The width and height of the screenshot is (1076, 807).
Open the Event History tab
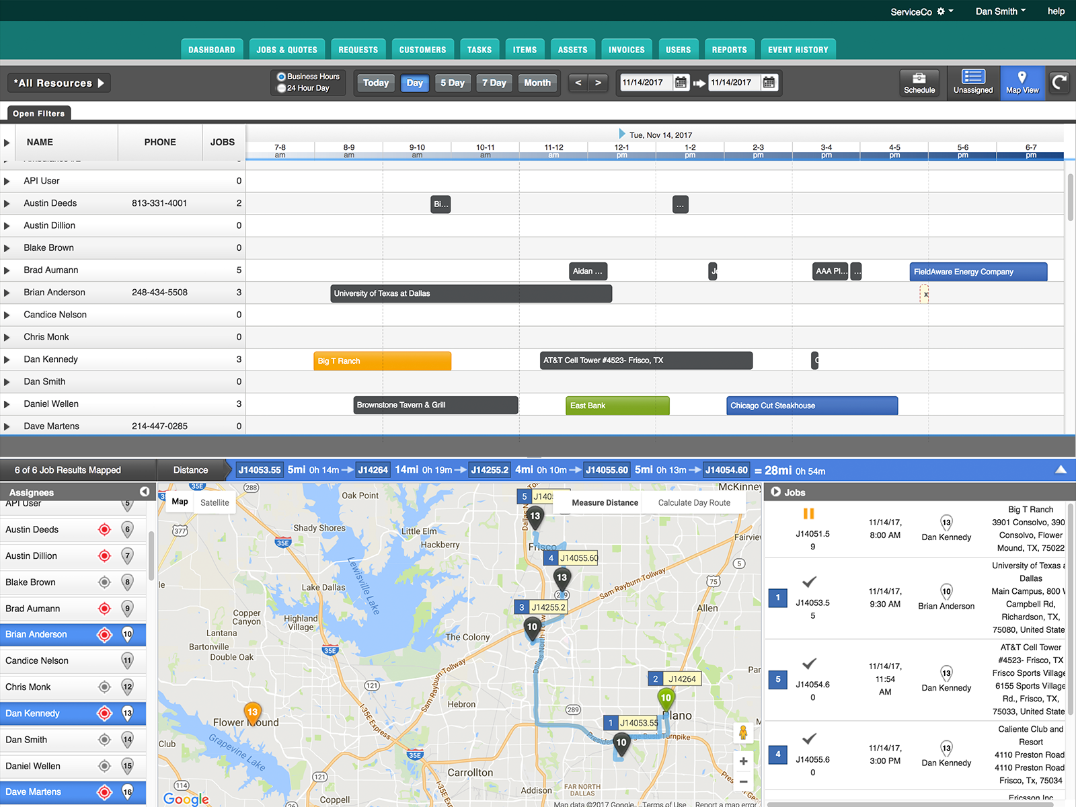pyautogui.click(x=798, y=50)
